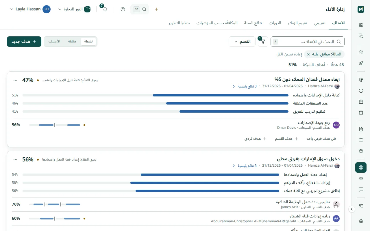The height and width of the screenshot is (231, 370).
Task: Select the الأرشيف segment
Action: coord(54,42)
